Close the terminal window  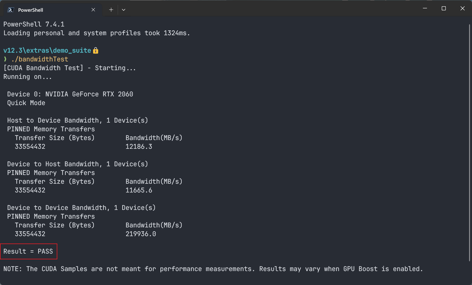pos(462,8)
